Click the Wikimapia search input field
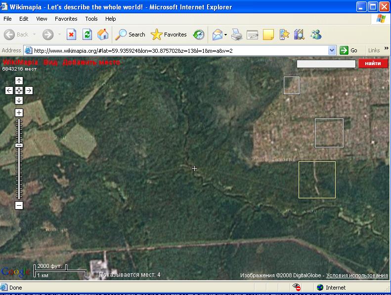This screenshot has height=295, width=391. 326,64
